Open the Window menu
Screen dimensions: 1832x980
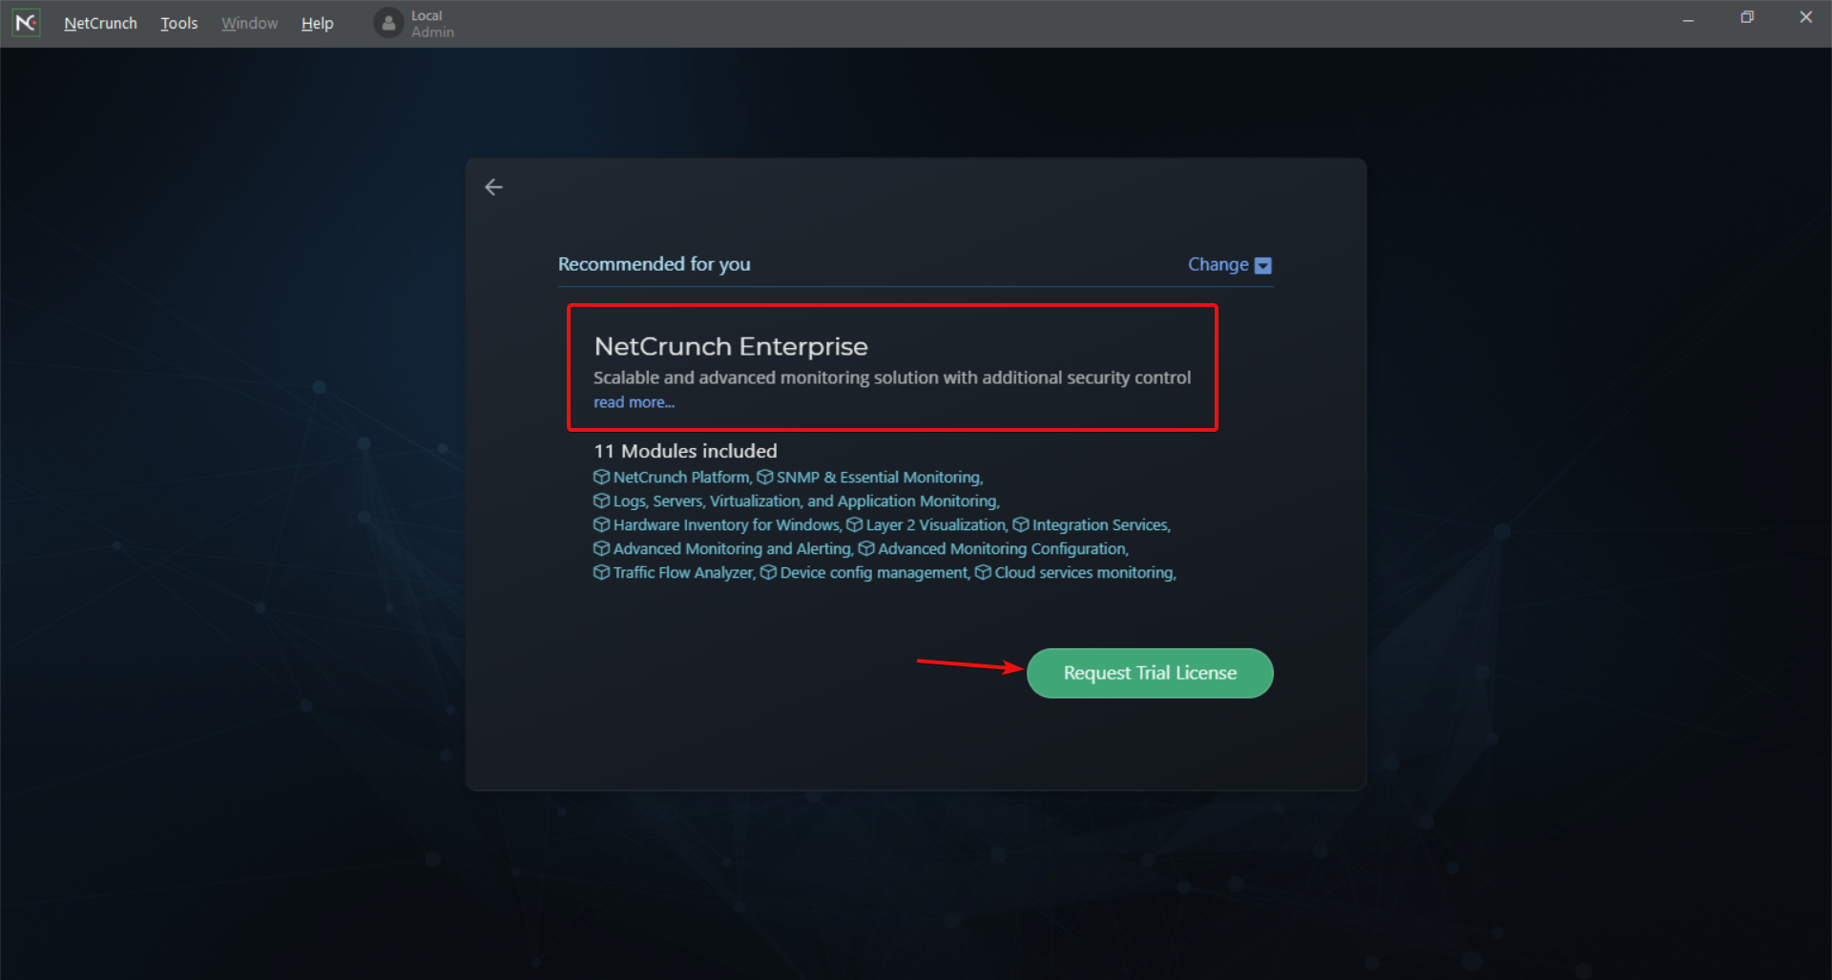(249, 23)
